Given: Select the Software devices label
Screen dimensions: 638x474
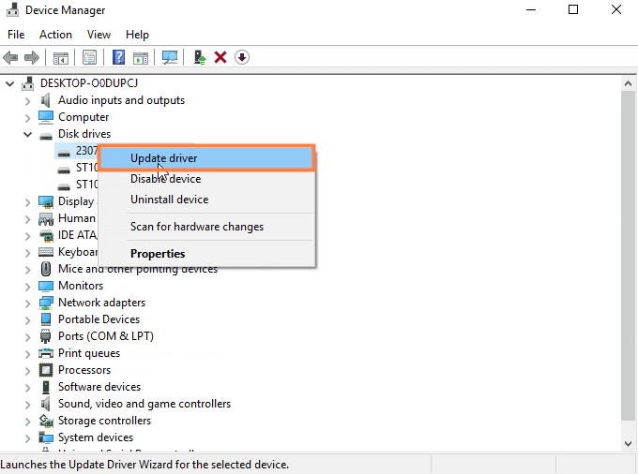Looking at the screenshot, I should (99, 387).
